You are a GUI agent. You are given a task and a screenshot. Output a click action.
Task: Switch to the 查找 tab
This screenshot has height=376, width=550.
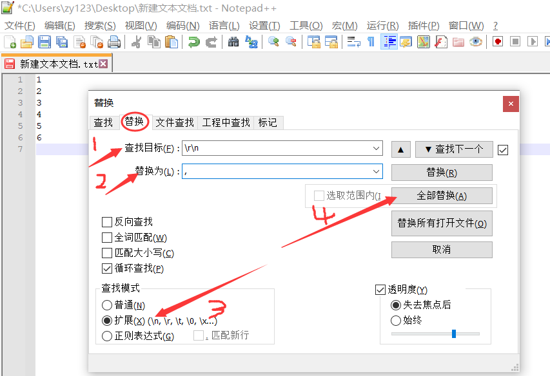[103, 122]
